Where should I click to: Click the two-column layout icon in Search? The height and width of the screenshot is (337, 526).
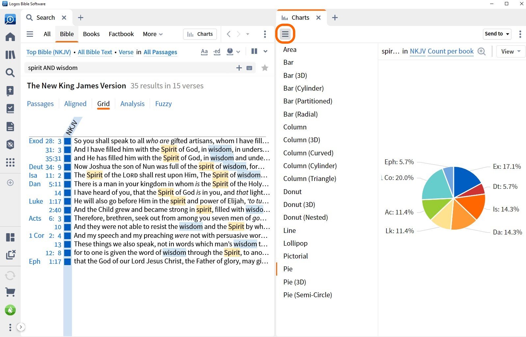[254, 51]
